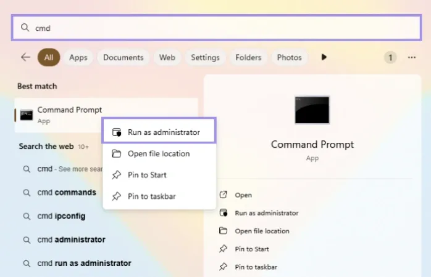Click the Search the web heading

point(46,147)
